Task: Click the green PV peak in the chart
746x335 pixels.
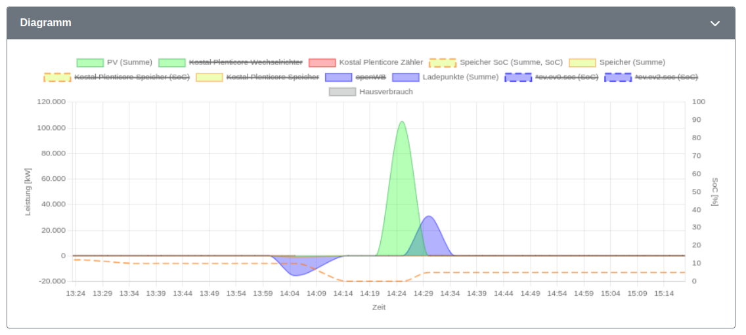Action: pyautogui.click(x=402, y=190)
